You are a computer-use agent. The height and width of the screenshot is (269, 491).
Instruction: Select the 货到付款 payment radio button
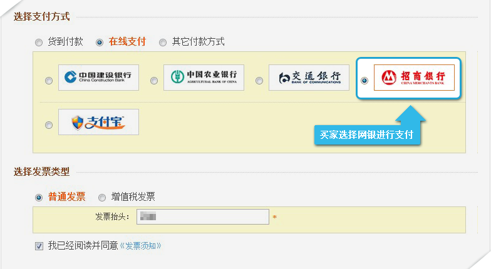point(39,43)
